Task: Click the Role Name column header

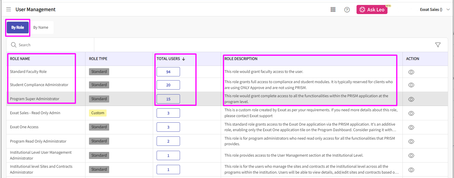Action: tap(20, 59)
